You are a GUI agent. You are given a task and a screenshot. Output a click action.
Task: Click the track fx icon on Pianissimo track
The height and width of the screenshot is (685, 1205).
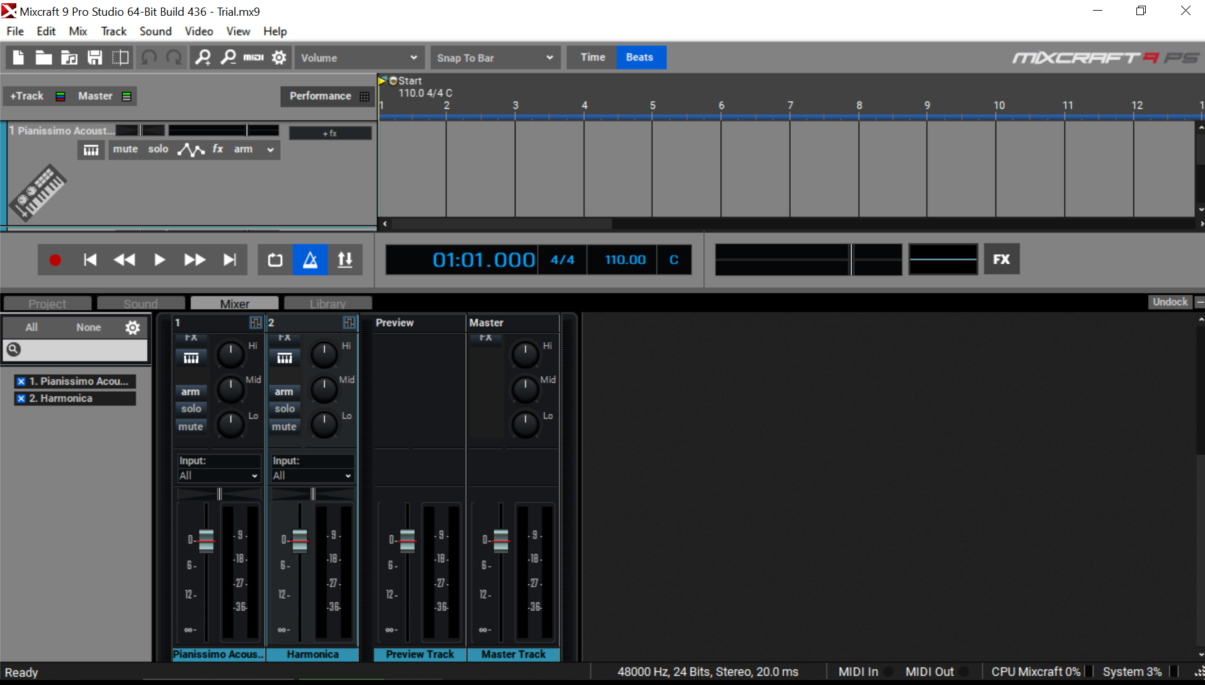click(x=218, y=149)
